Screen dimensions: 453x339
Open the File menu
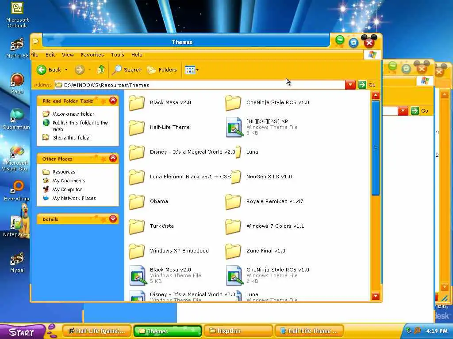pyautogui.click(x=35, y=55)
